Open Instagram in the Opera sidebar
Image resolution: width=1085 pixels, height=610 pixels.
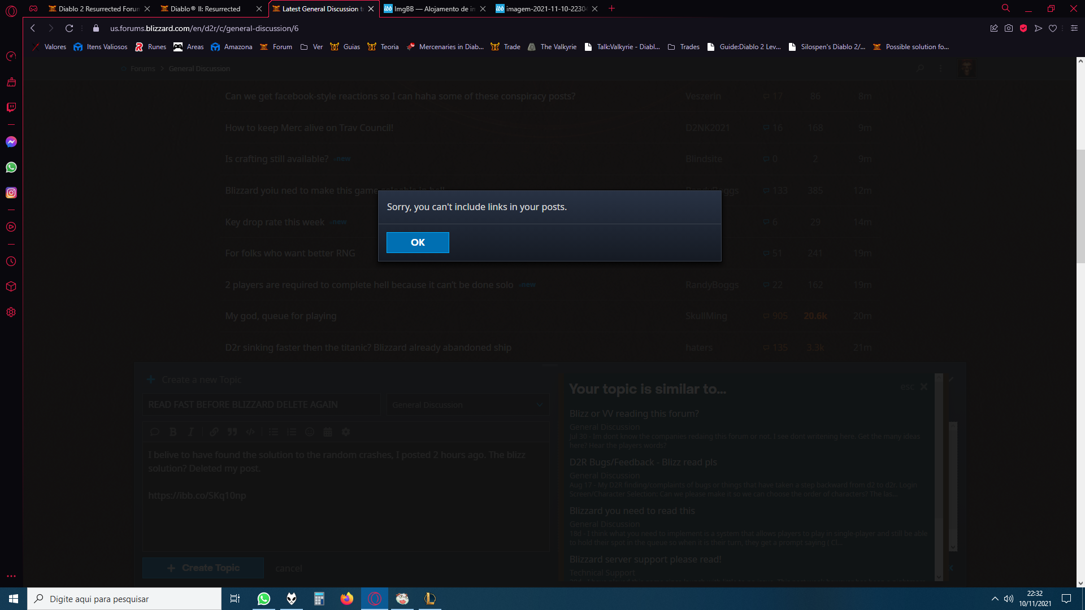point(11,193)
